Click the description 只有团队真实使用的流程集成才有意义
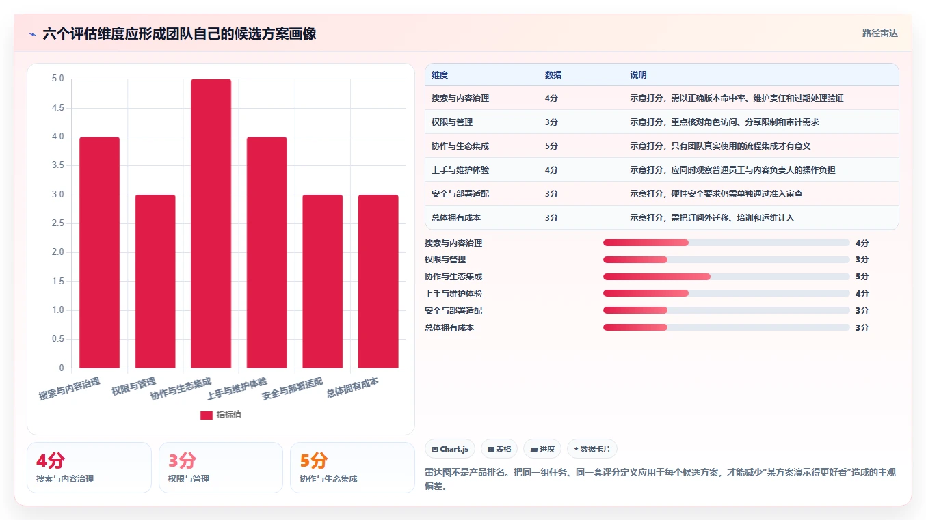 pos(741,146)
